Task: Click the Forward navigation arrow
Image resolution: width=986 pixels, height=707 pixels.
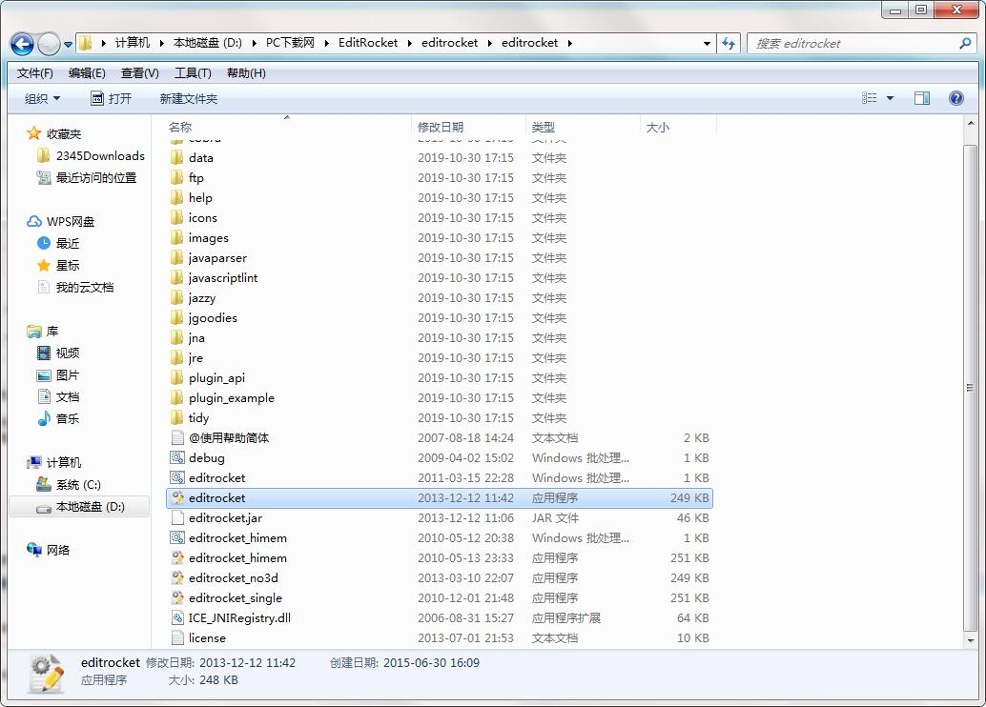Action: (49, 44)
